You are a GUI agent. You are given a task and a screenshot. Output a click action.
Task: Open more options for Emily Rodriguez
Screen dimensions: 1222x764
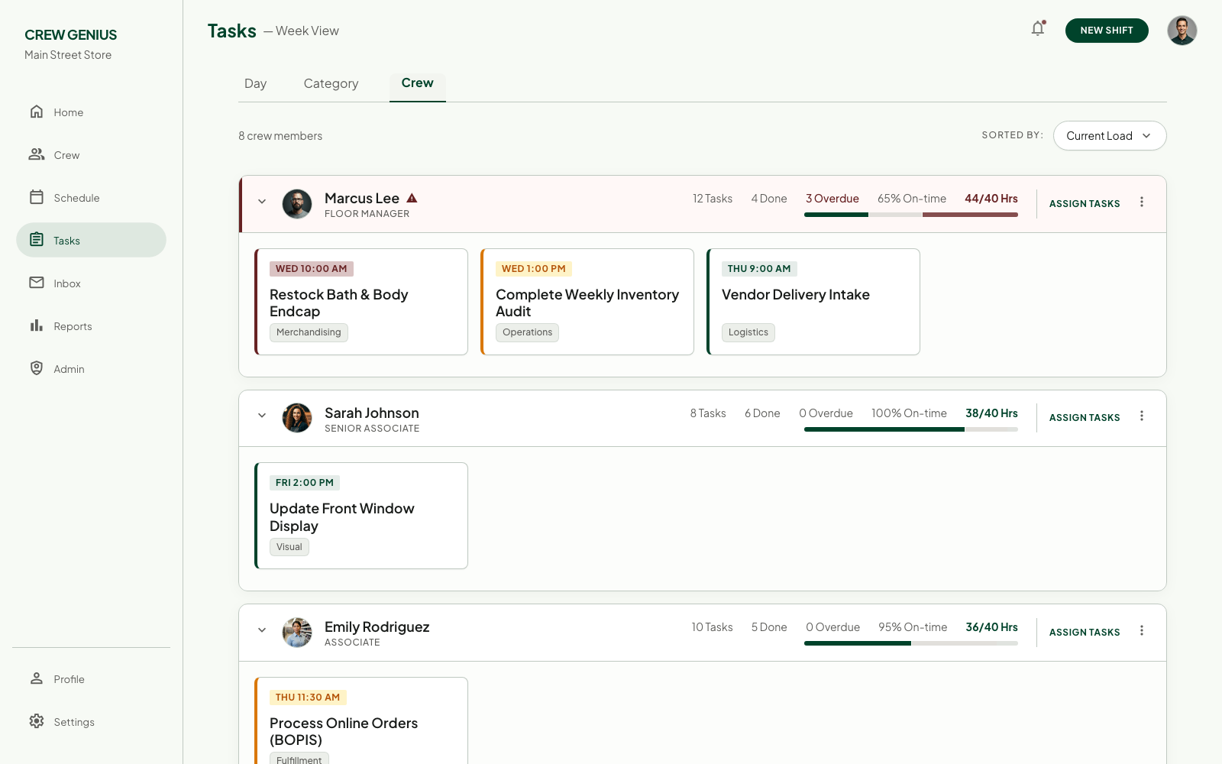pyautogui.click(x=1142, y=631)
